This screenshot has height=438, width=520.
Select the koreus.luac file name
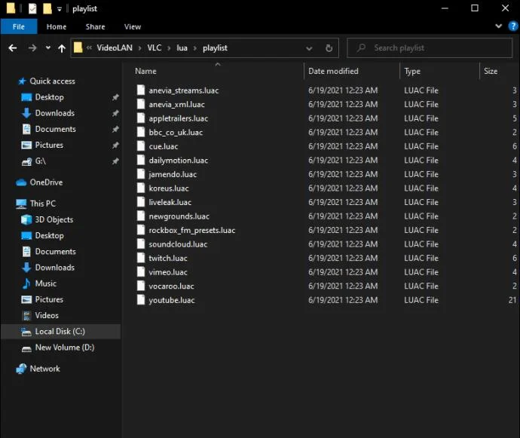coord(169,188)
